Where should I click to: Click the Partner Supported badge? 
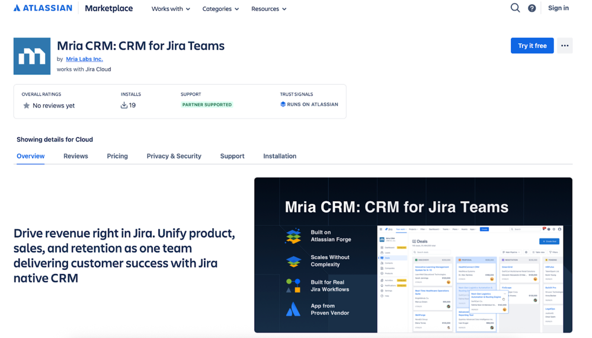click(x=207, y=104)
